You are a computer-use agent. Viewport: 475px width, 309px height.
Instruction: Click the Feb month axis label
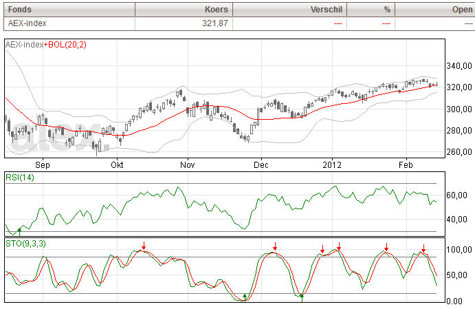[406, 165]
